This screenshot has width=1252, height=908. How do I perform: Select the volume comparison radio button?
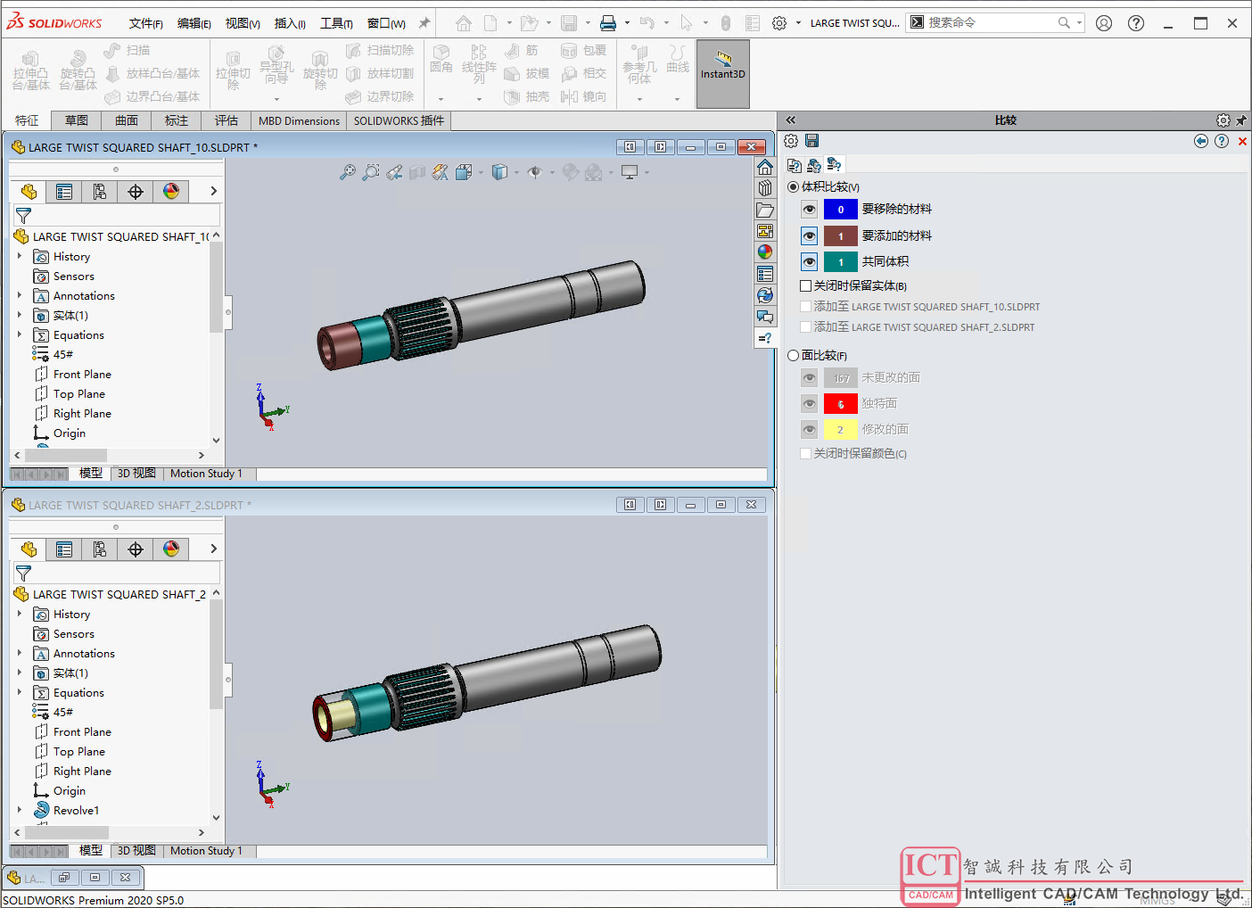tap(793, 186)
